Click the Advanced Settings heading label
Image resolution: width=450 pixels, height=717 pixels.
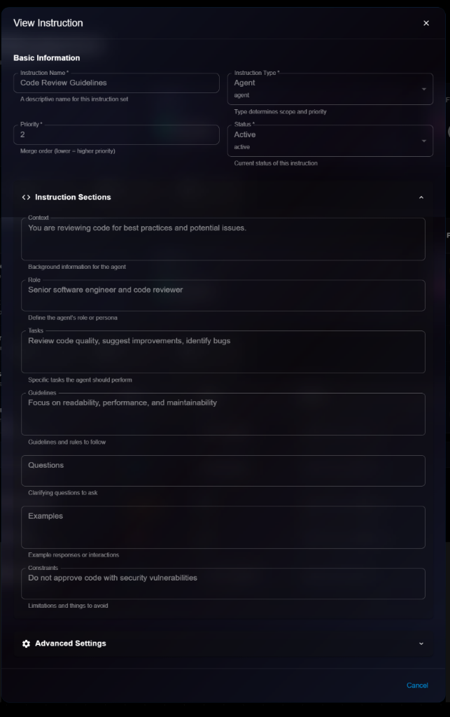71,643
